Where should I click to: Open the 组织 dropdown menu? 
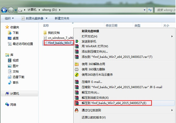pos(9,18)
